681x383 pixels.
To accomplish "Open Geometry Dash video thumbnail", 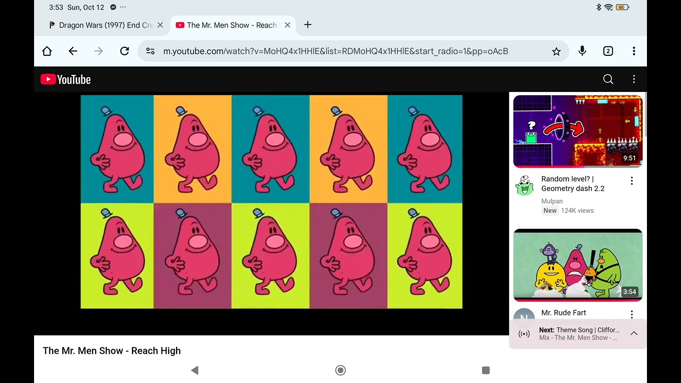I will pyautogui.click(x=578, y=131).
